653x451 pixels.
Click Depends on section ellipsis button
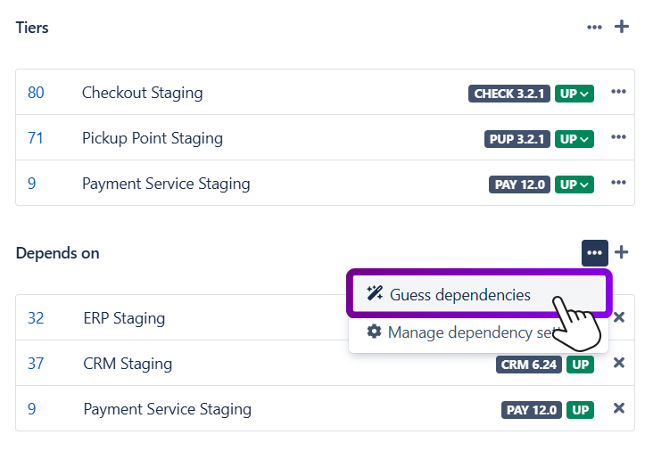595,253
